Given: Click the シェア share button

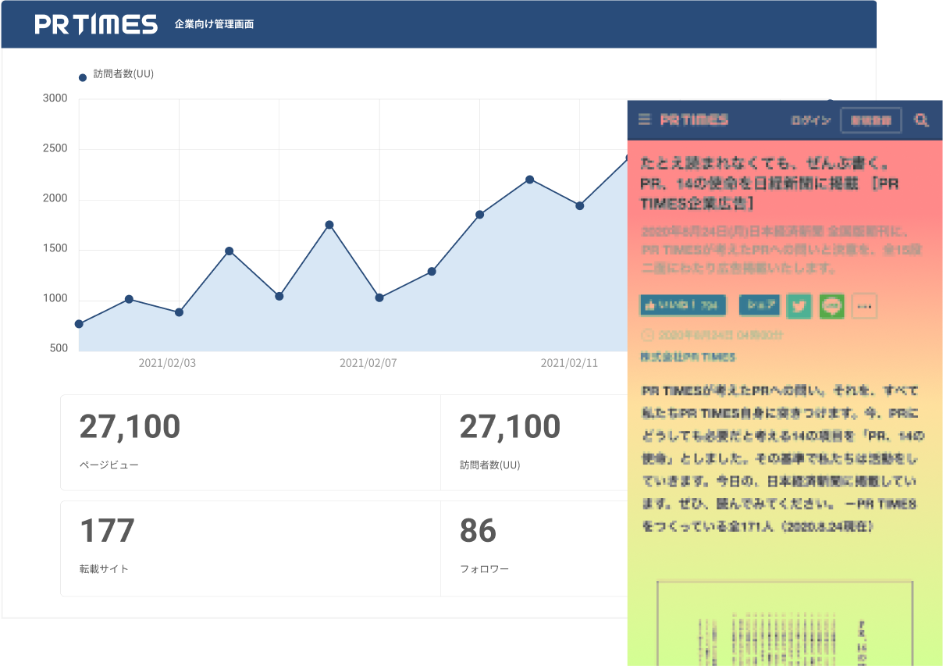Looking at the screenshot, I should (759, 306).
